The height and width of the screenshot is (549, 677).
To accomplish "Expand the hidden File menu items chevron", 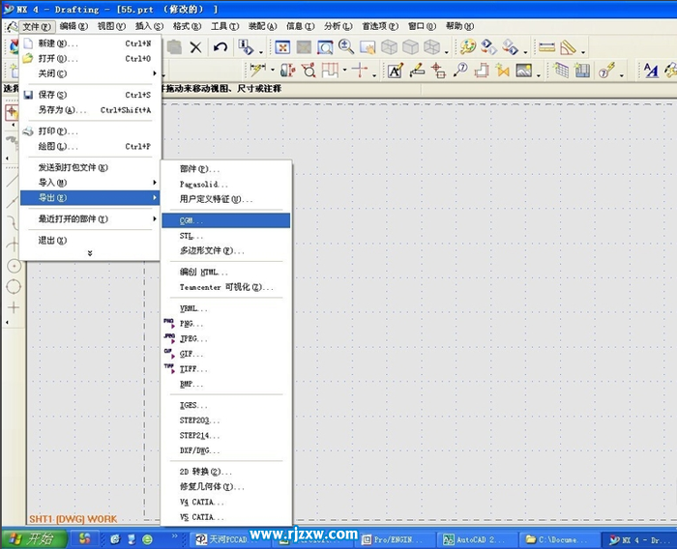I will pyautogui.click(x=90, y=253).
